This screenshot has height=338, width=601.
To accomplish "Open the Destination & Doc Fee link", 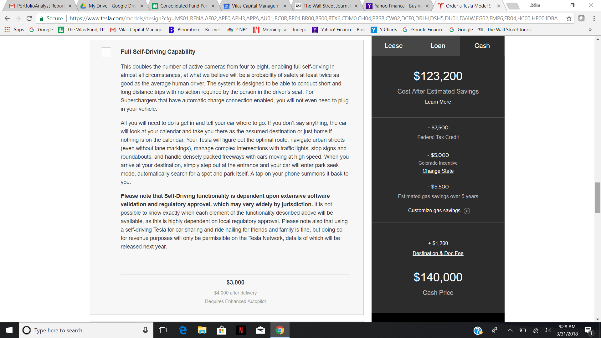I will [x=438, y=253].
